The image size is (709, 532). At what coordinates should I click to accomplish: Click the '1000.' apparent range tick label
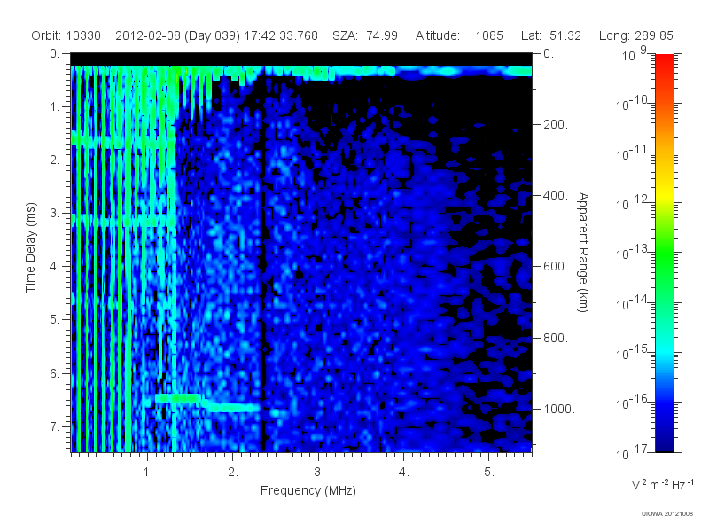pyautogui.click(x=559, y=409)
